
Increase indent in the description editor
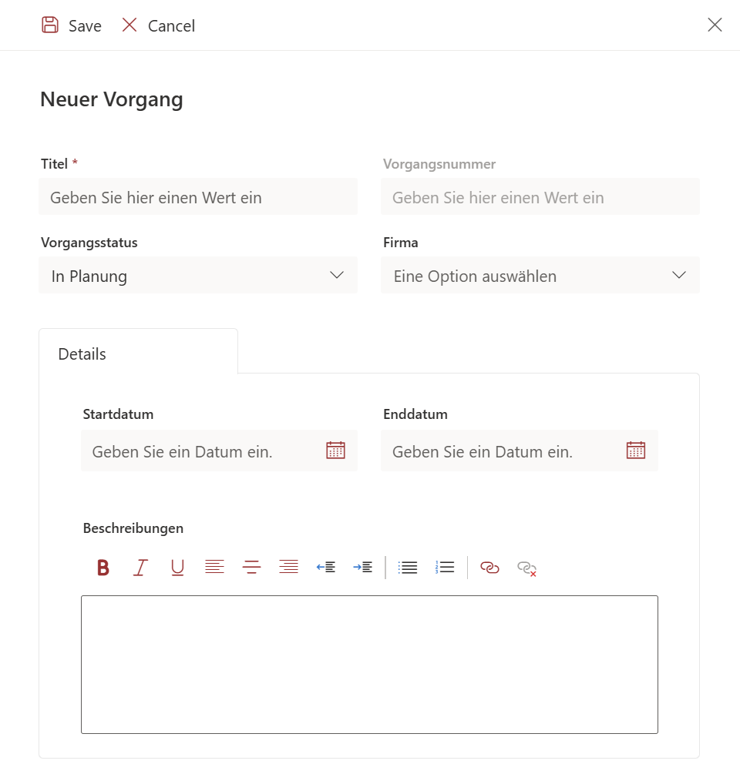point(363,568)
